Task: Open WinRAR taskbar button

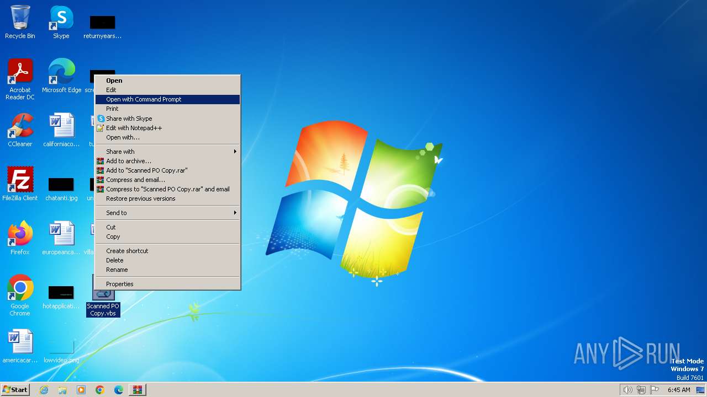Action: (x=138, y=390)
